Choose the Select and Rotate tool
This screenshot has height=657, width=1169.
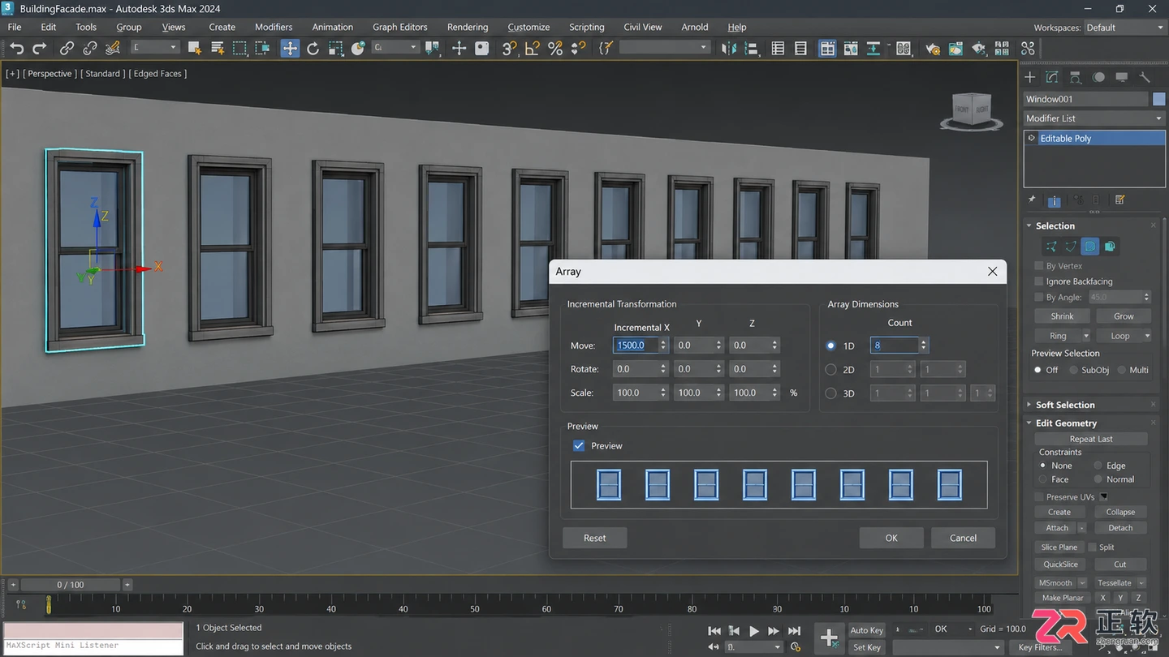[313, 49]
